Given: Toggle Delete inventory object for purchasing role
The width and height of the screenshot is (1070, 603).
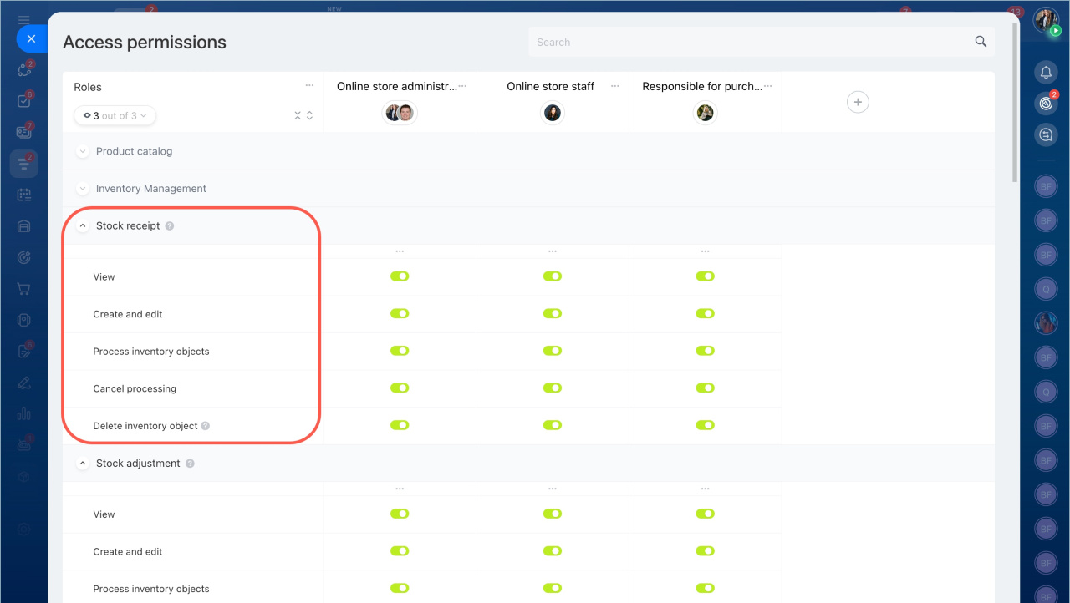Looking at the screenshot, I should coord(706,425).
